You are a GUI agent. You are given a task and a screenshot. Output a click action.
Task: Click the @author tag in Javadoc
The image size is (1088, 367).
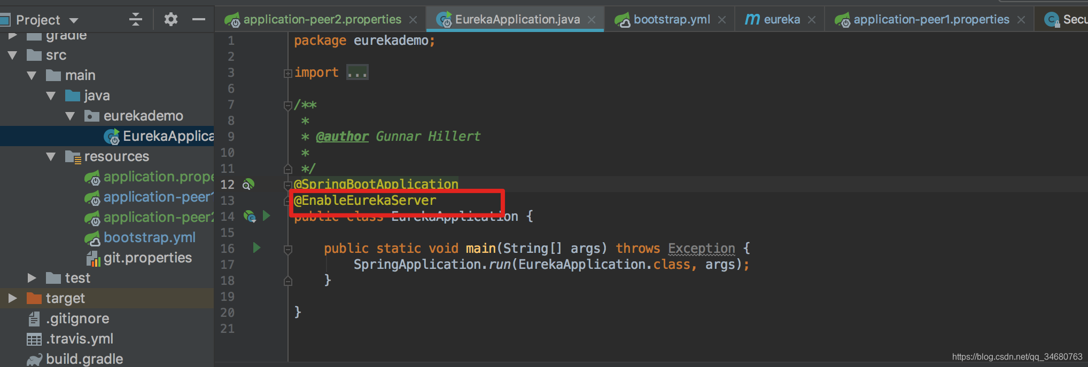tap(342, 137)
